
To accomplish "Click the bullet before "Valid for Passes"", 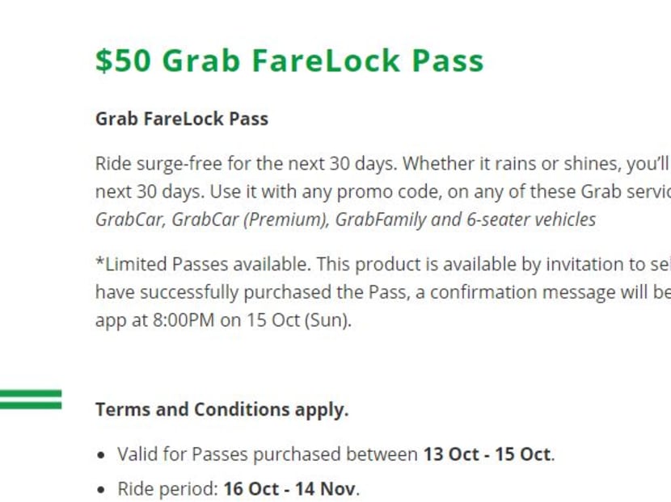I will tap(101, 455).
